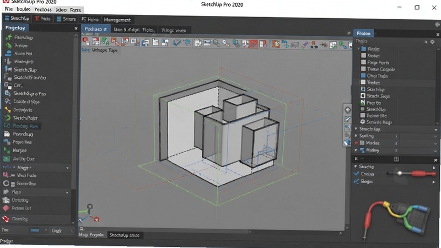
Task: Collapse the 'Skactip' section in lower right panel
Action: click(x=356, y=166)
